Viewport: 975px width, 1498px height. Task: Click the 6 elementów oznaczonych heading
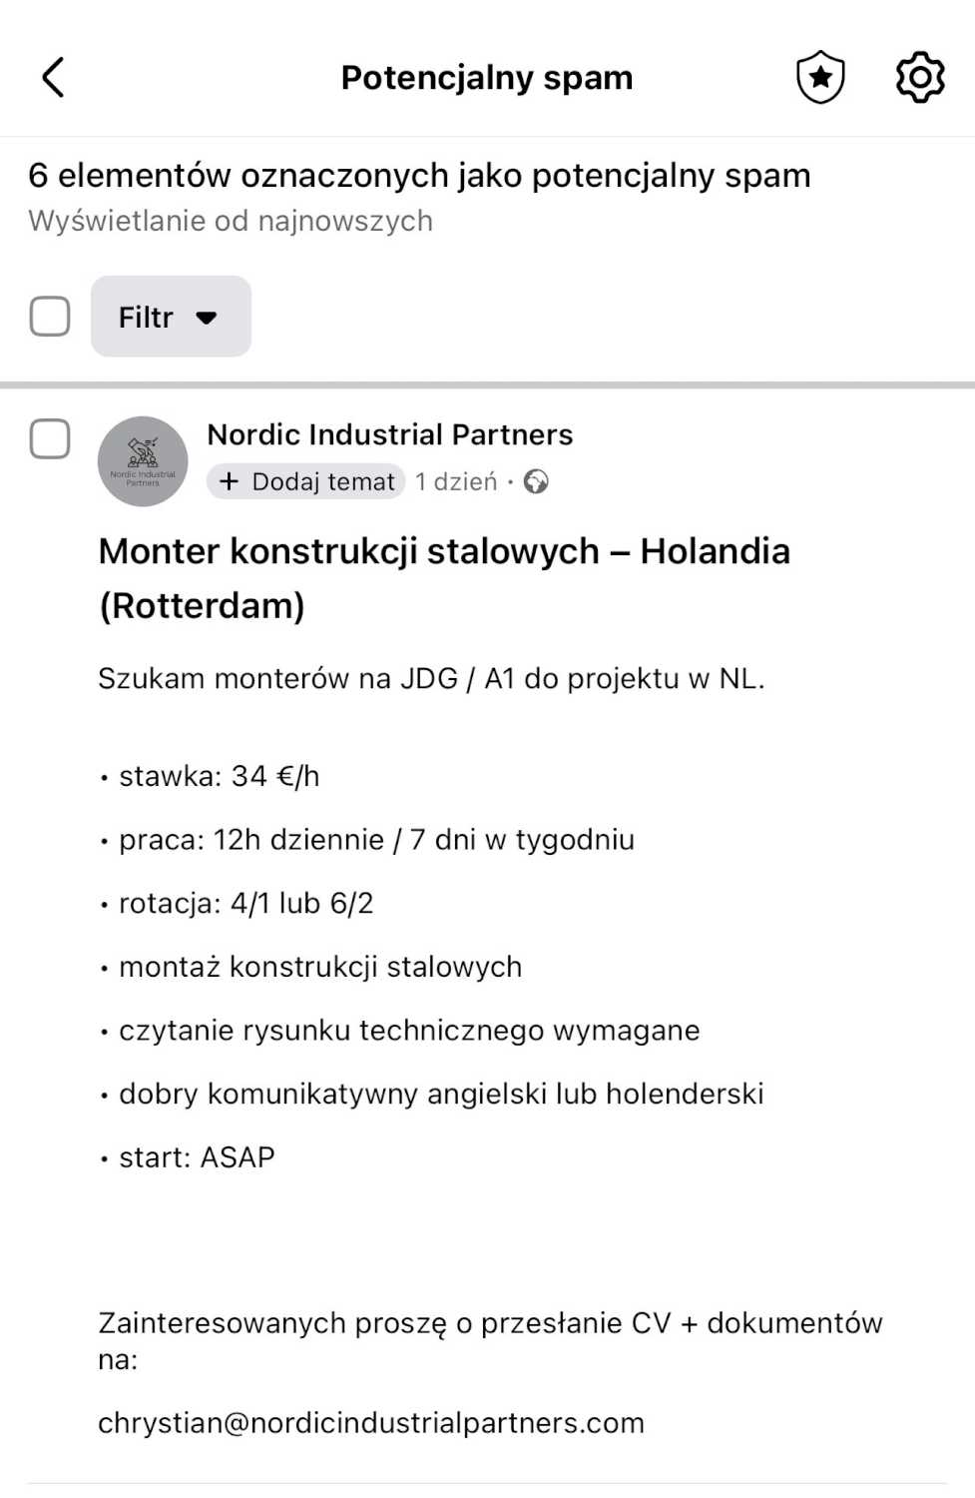click(x=419, y=176)
